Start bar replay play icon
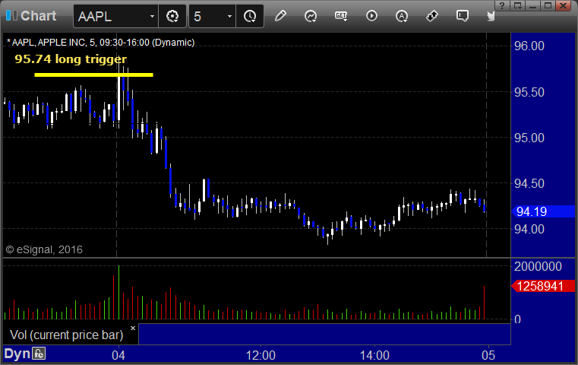Viewport: 578px width, 365px height. pos(371,16)
